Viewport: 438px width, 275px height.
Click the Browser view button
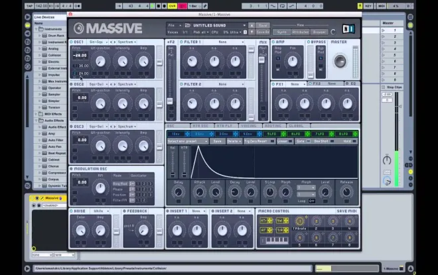tap(319, 32)
